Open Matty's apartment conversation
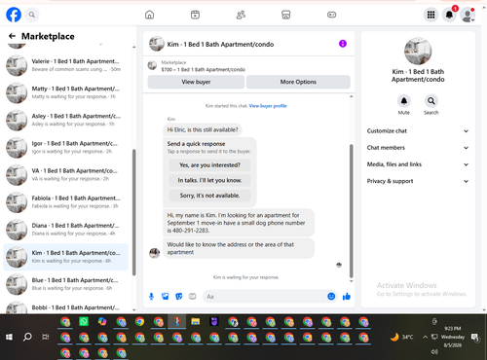The height and width of the screenshot is (360, 487). click(x=65, y=92)
